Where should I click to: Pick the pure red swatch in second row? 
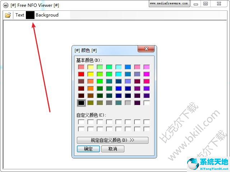[x=81, y=74]
